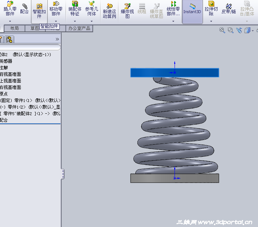Image resolution: width=258 pixels, height=227 pixels.
Task: Open dropdown arrow under 参考几何体
Action: 91,21
